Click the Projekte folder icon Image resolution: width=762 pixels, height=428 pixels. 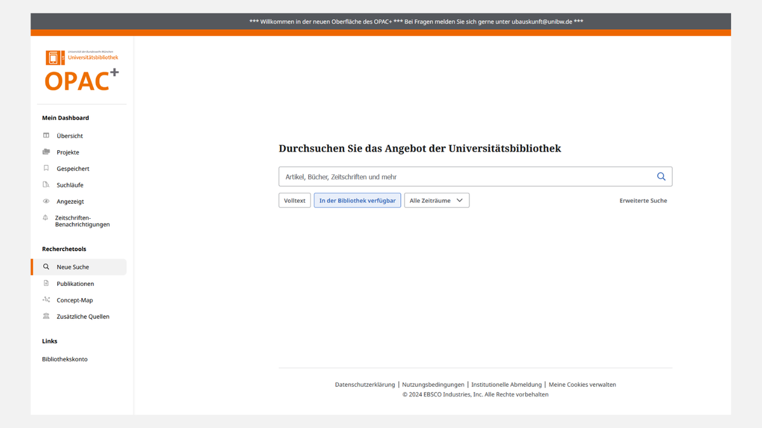(x=46, y=152)
